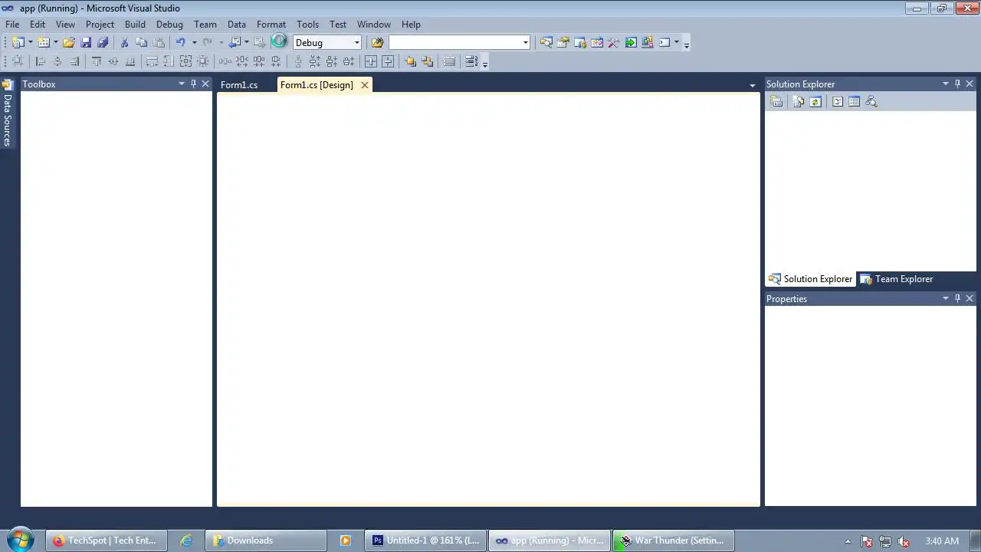The height and width of the screenshot is (552, 981).
Task: Click View Class Diagram in Solution Explorer
Action: point(871,102)
